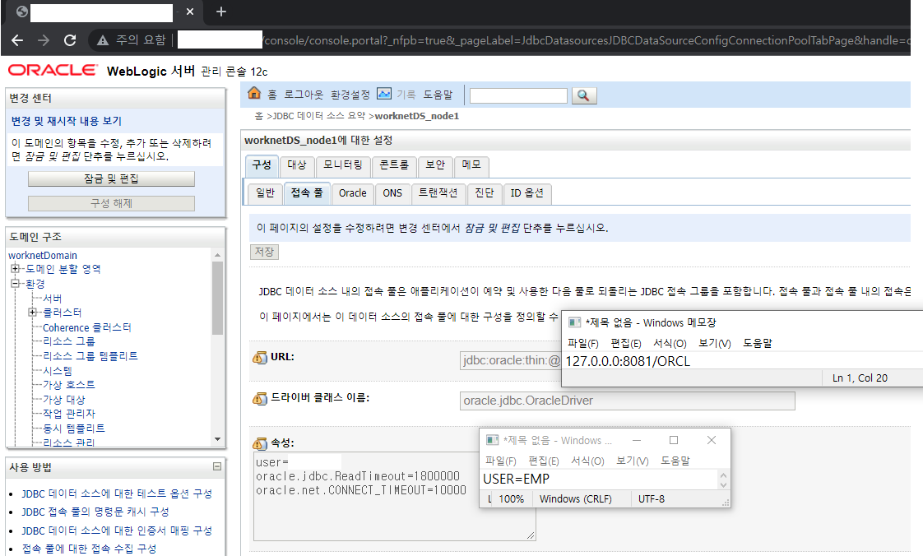
Task: Switch to the 콘트롤 tab
Action: tap(394, 165)
